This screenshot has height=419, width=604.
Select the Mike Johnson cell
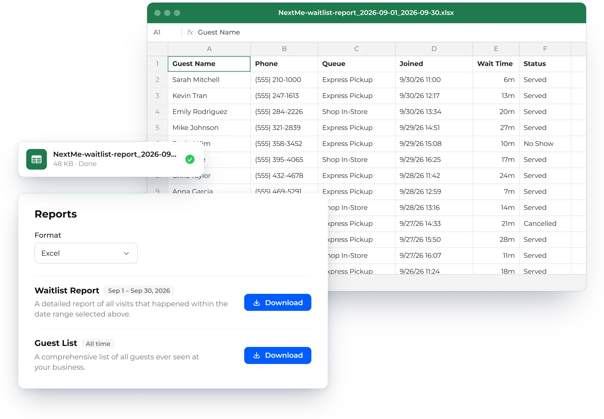point(209,128)
